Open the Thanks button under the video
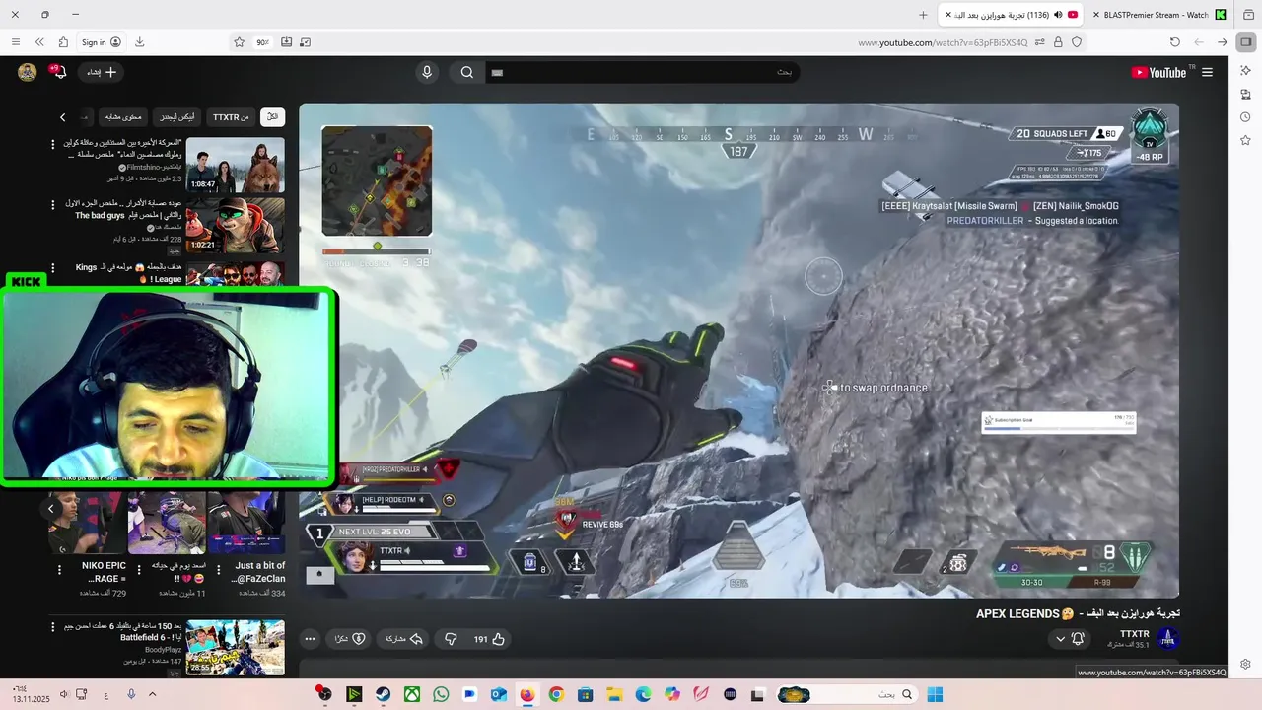1262x710 pixels. pos(350,639)
